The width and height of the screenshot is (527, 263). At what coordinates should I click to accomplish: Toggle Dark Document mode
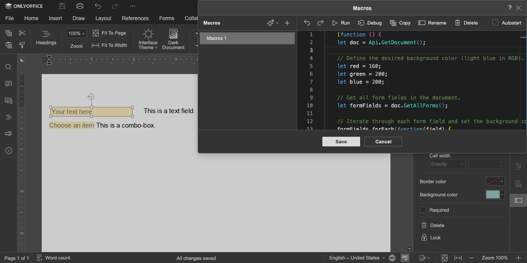pos(173,39)
